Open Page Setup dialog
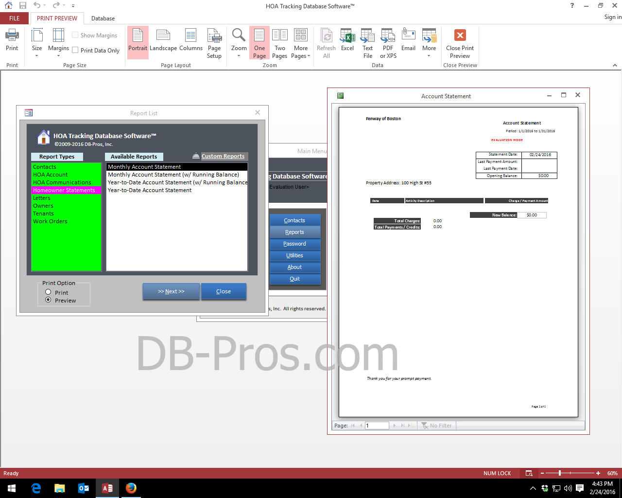 (214, 43)
